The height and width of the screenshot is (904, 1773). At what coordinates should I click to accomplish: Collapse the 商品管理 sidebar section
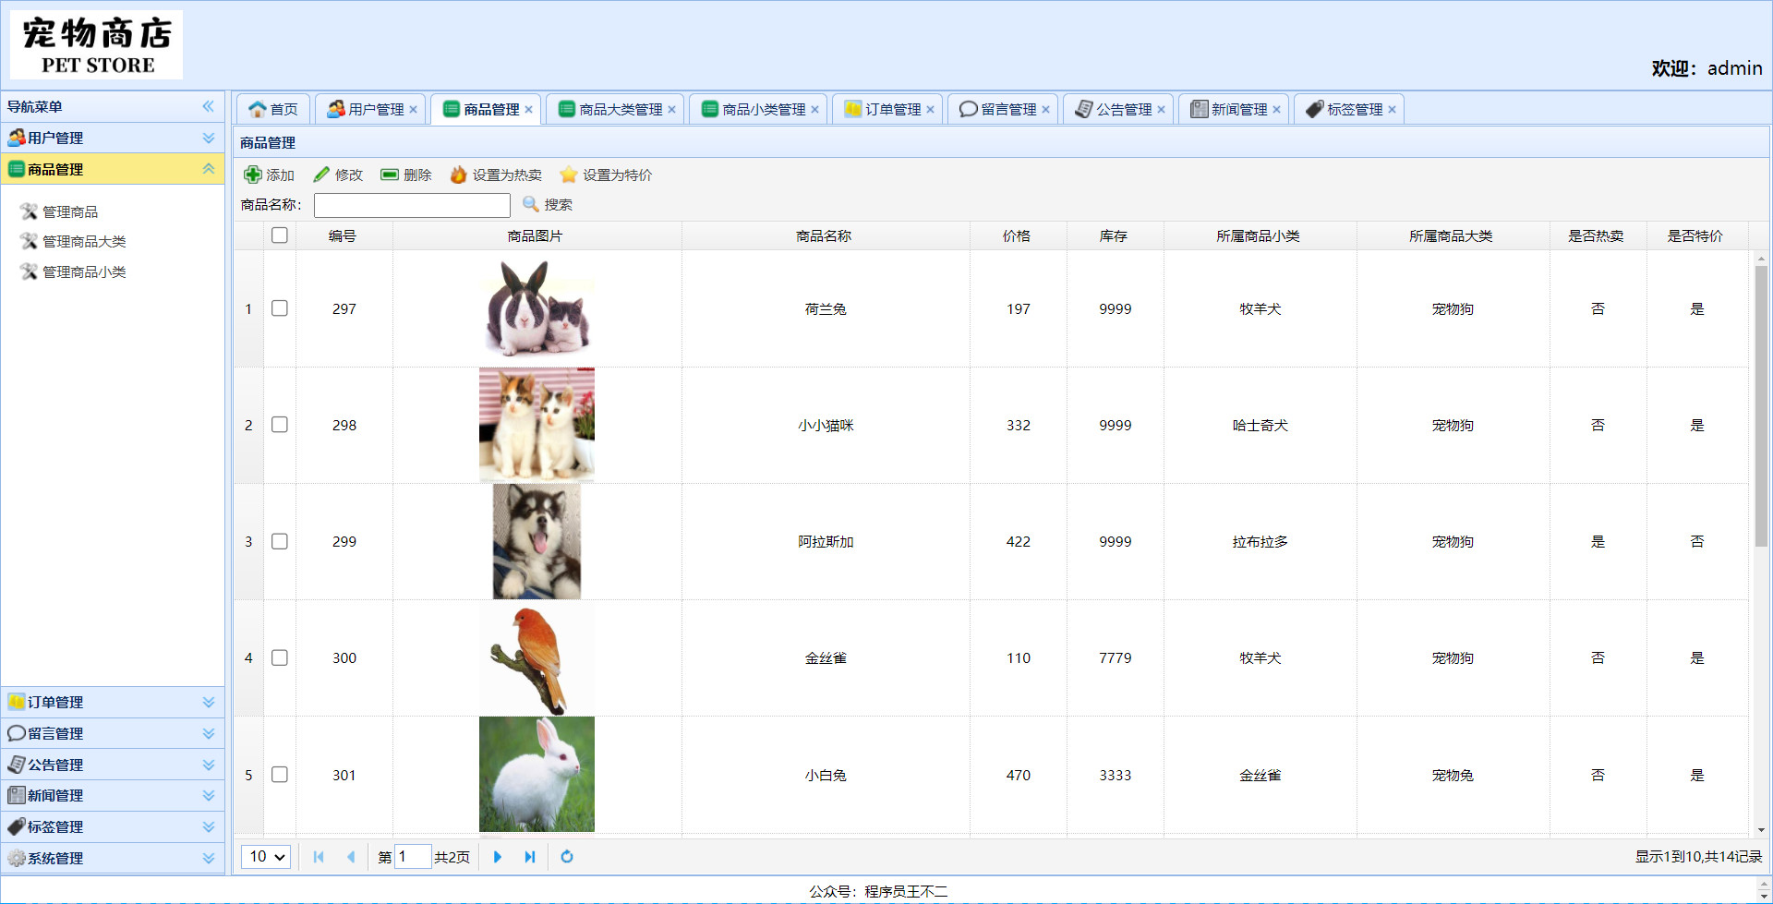pyautogui.click(x=208, y=169)
